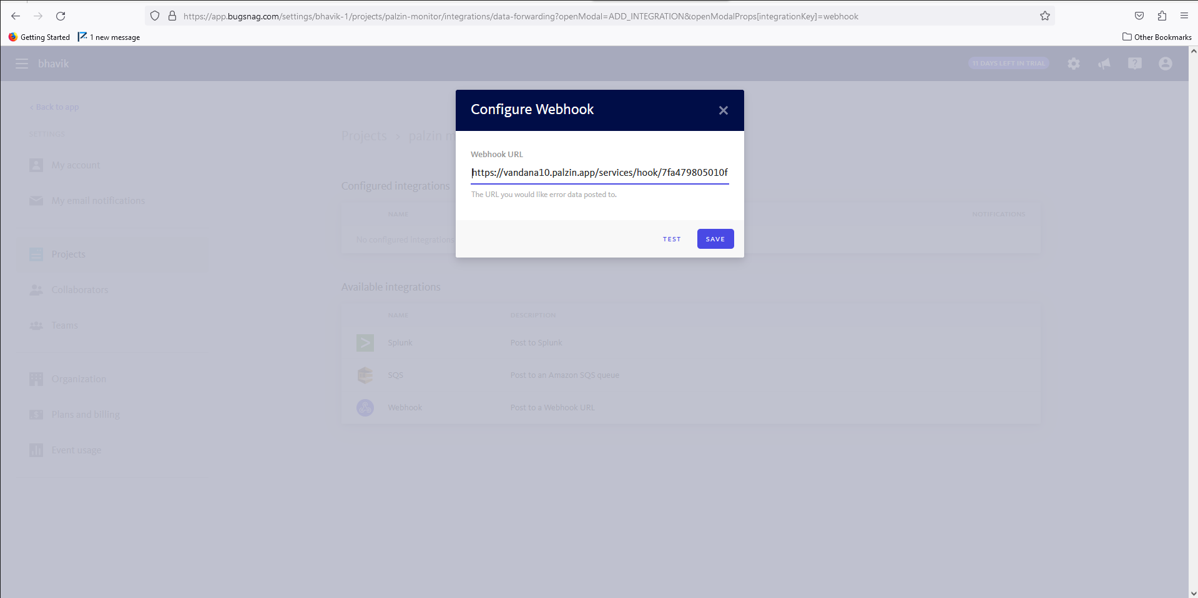The height and width of the screenshot is (598, 1198).
Task: Toggle the Bugsnag hamburger navigation menu
Action: [22, 64]
